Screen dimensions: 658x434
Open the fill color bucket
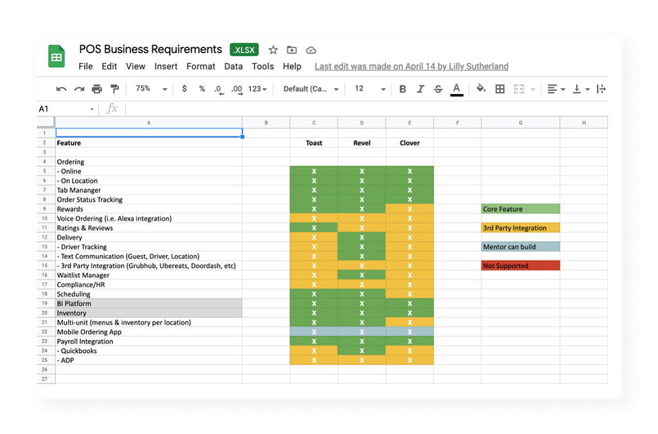(481, 89)
